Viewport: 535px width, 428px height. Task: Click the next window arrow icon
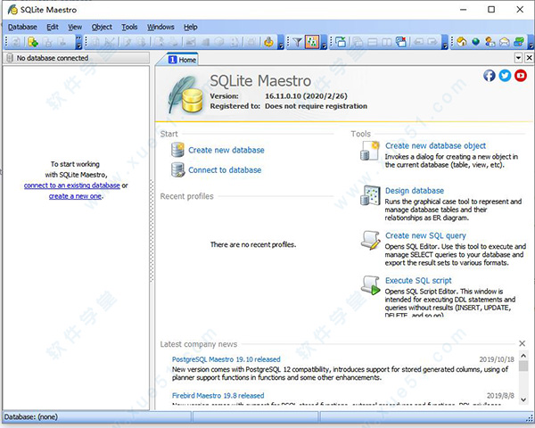coord(432,42)
